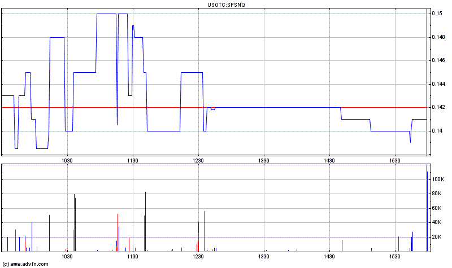
Task: Click the 1530 time label under price chart
Action: coord(394,161)
